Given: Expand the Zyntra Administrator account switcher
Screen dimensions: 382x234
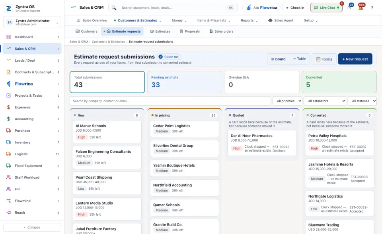Looking at the screenshot, I should [32, 22].
